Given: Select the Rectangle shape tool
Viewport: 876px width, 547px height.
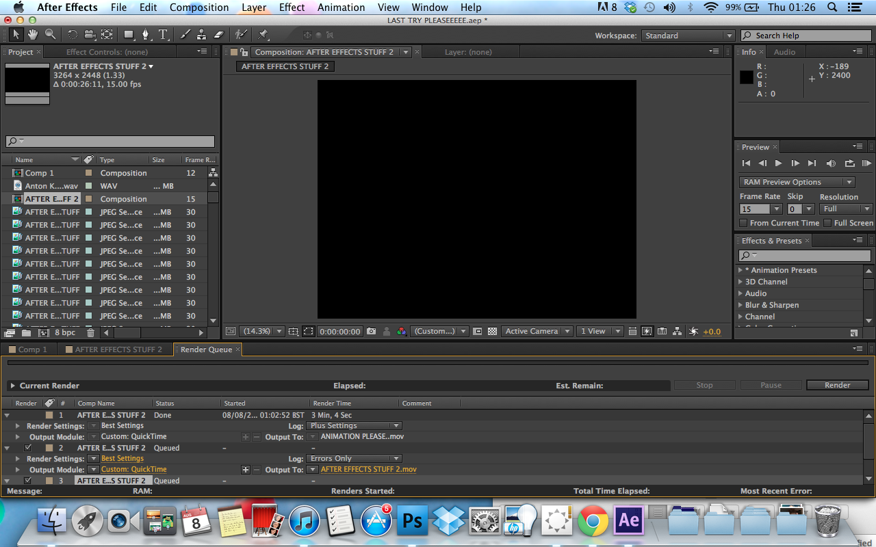Looking at the screenshot, I should pos(129,34).
